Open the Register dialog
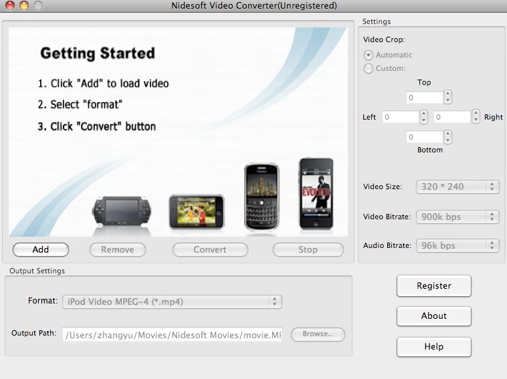507x379 pixels. pos(434,285)
